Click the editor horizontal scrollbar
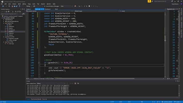Image resolution: width=183 pixels, height=103 pixels. (95, 79)
